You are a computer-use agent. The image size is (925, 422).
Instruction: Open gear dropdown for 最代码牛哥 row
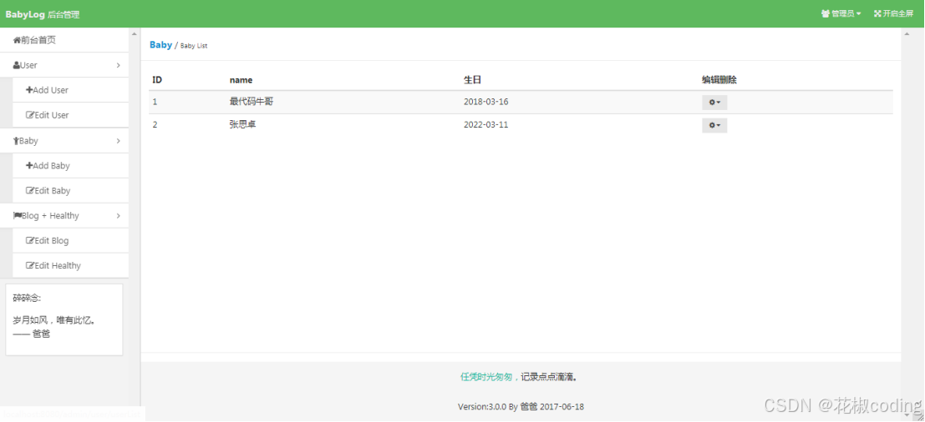[x=714, y=103]
